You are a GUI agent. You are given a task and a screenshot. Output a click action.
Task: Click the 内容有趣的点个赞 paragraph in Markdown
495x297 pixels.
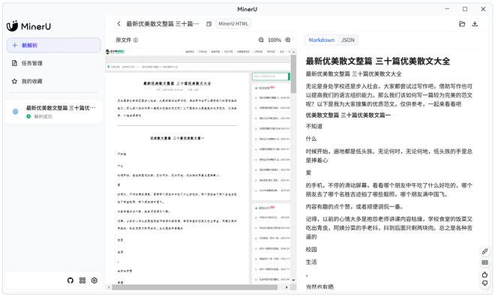[x=355, y=207]
